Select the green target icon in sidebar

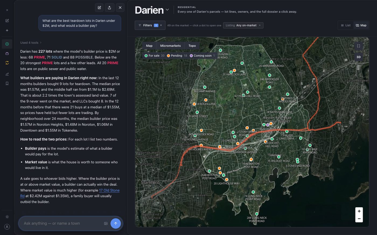coord(7,44)
